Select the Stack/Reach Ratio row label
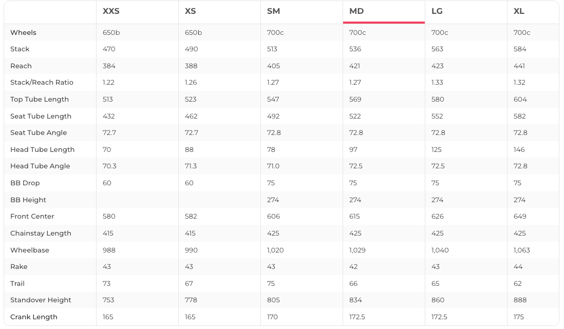 [x=42, y=82]
